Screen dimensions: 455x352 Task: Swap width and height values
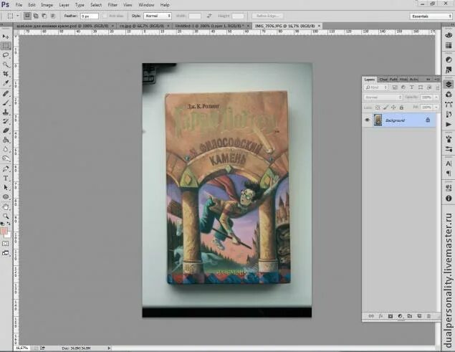209,16
